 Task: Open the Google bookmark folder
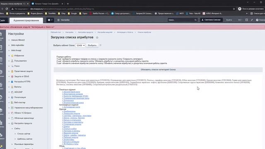72,13
